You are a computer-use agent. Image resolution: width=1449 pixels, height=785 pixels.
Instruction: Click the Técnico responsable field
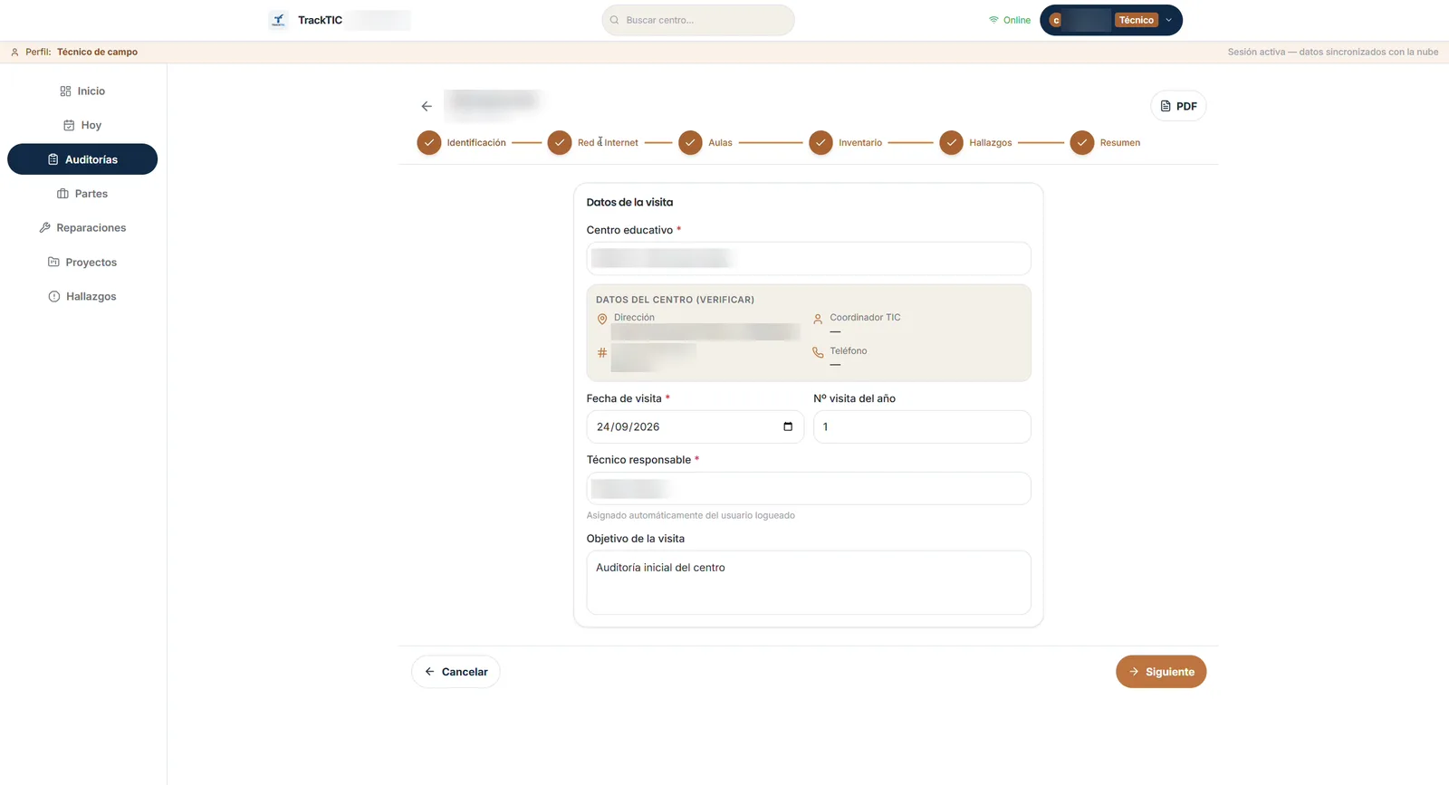(809, 489)
